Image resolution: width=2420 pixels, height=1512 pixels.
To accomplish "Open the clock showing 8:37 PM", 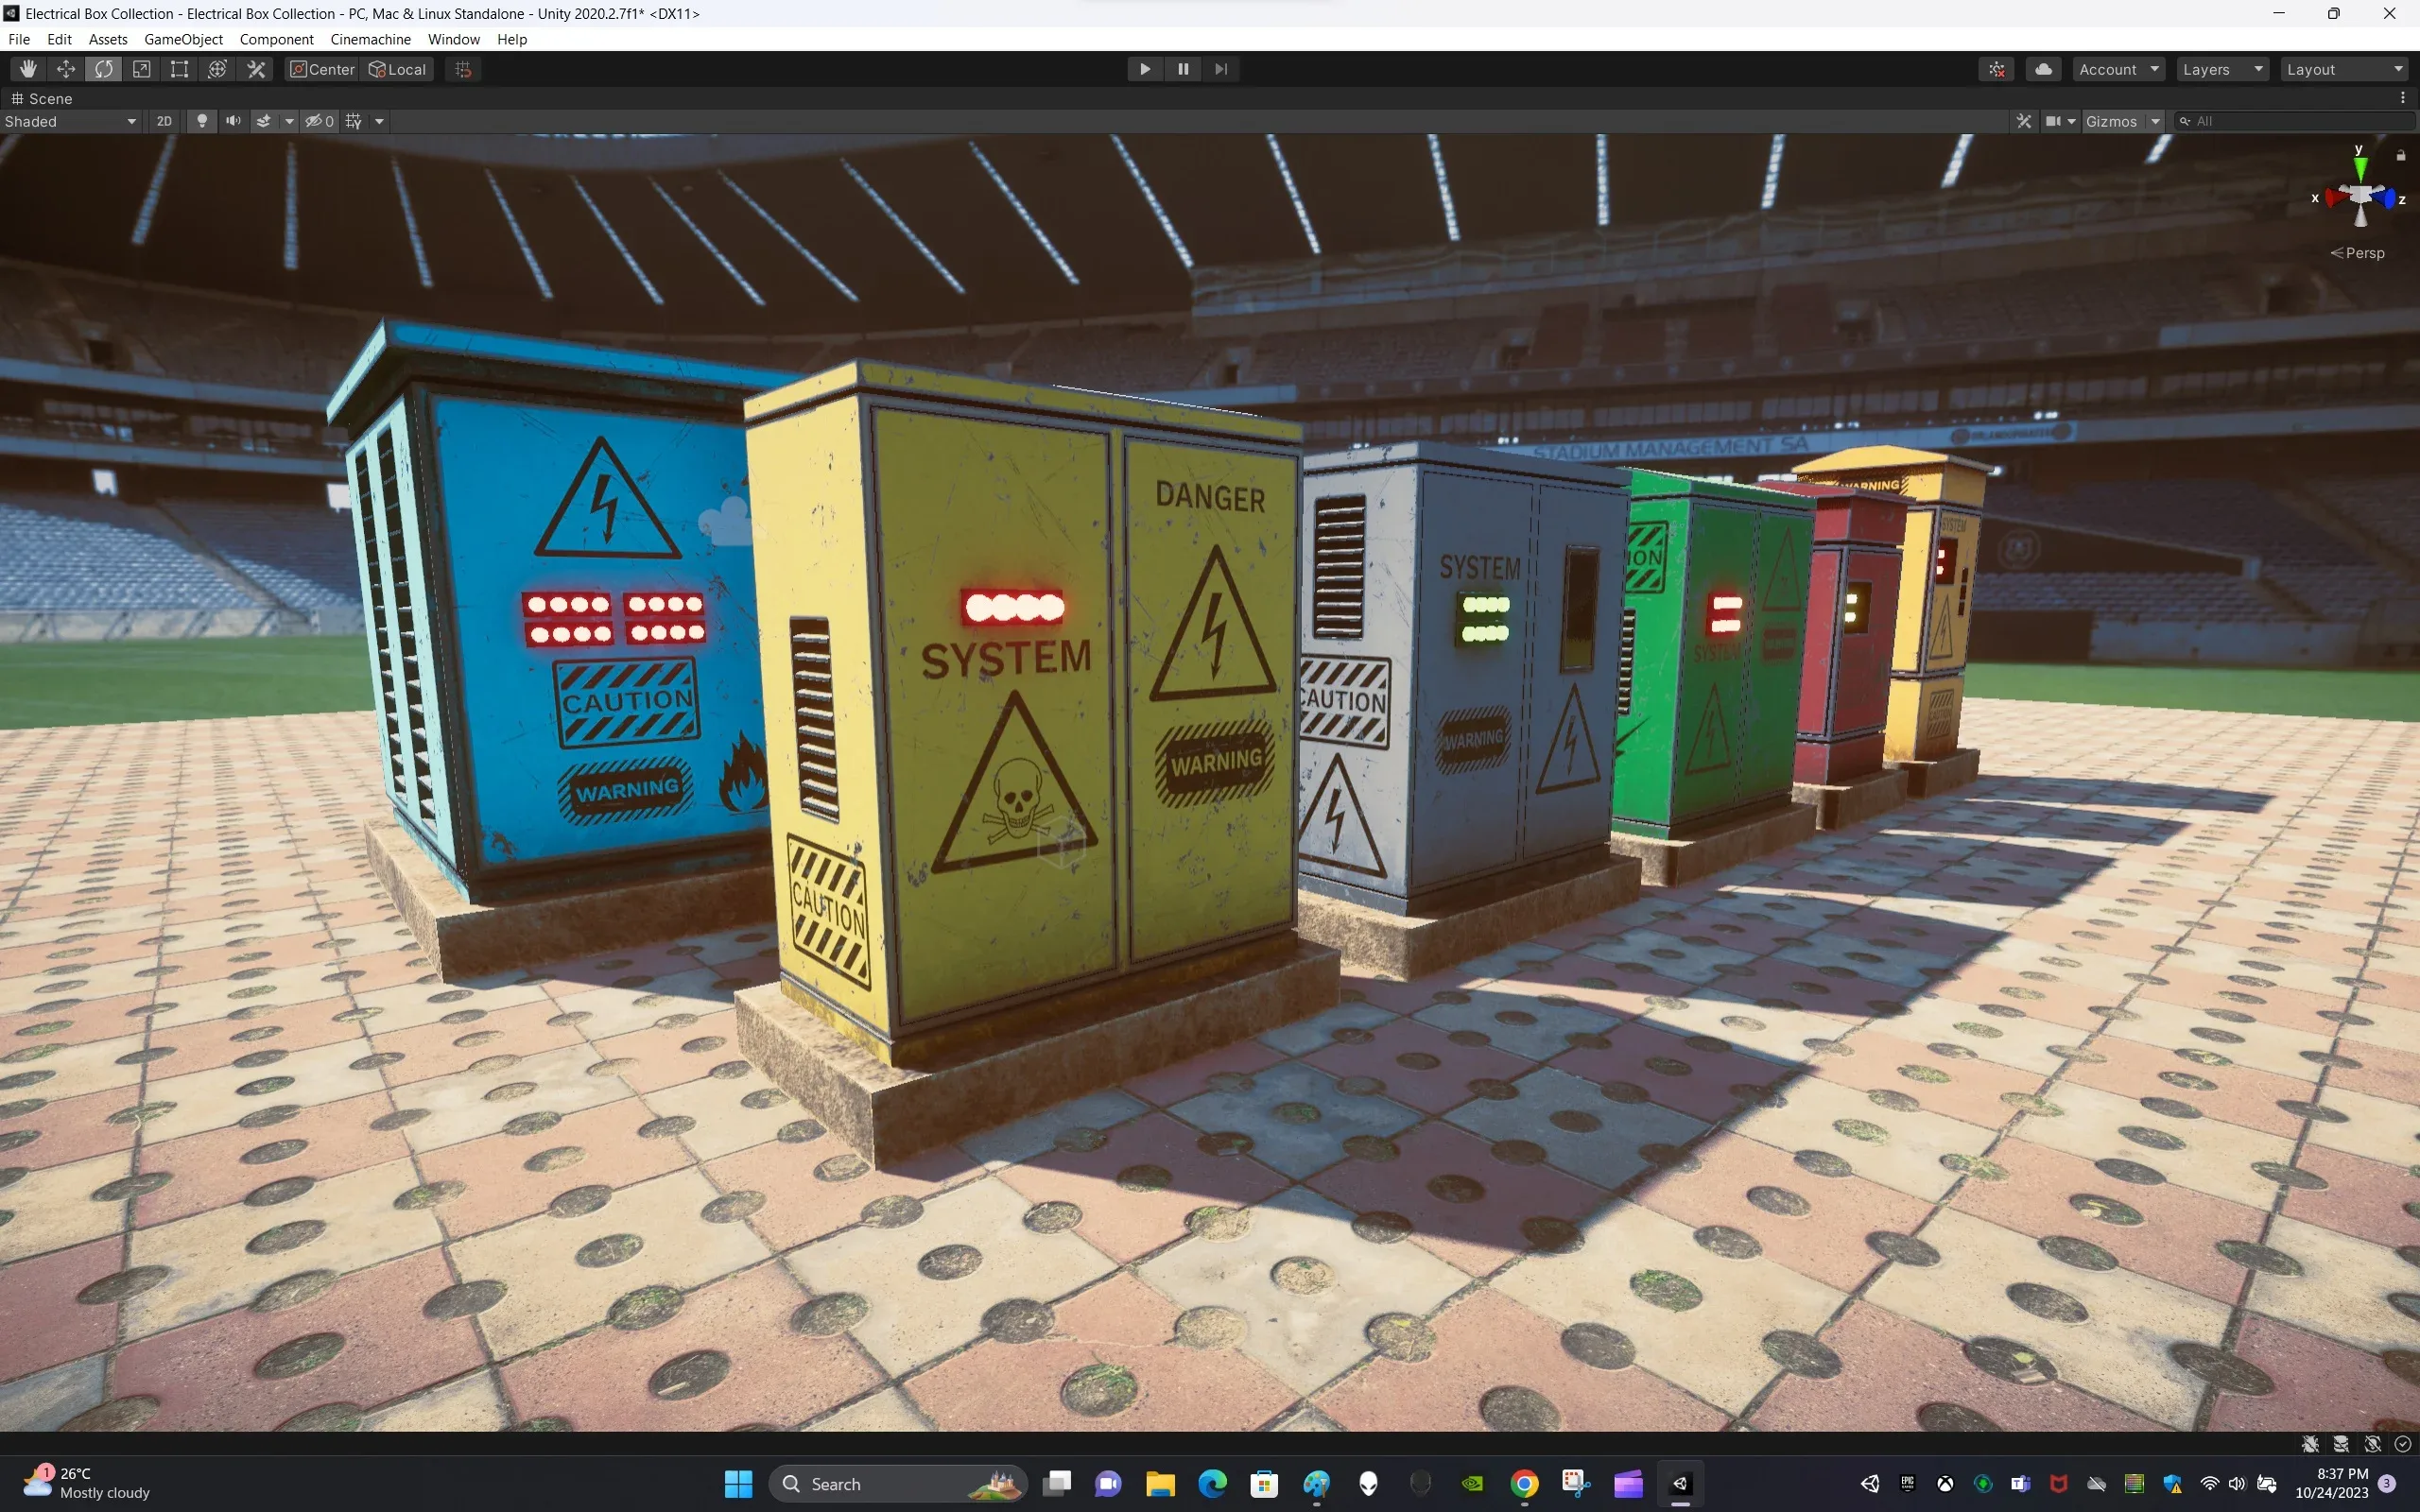I will click(x=2331, y=1482).
